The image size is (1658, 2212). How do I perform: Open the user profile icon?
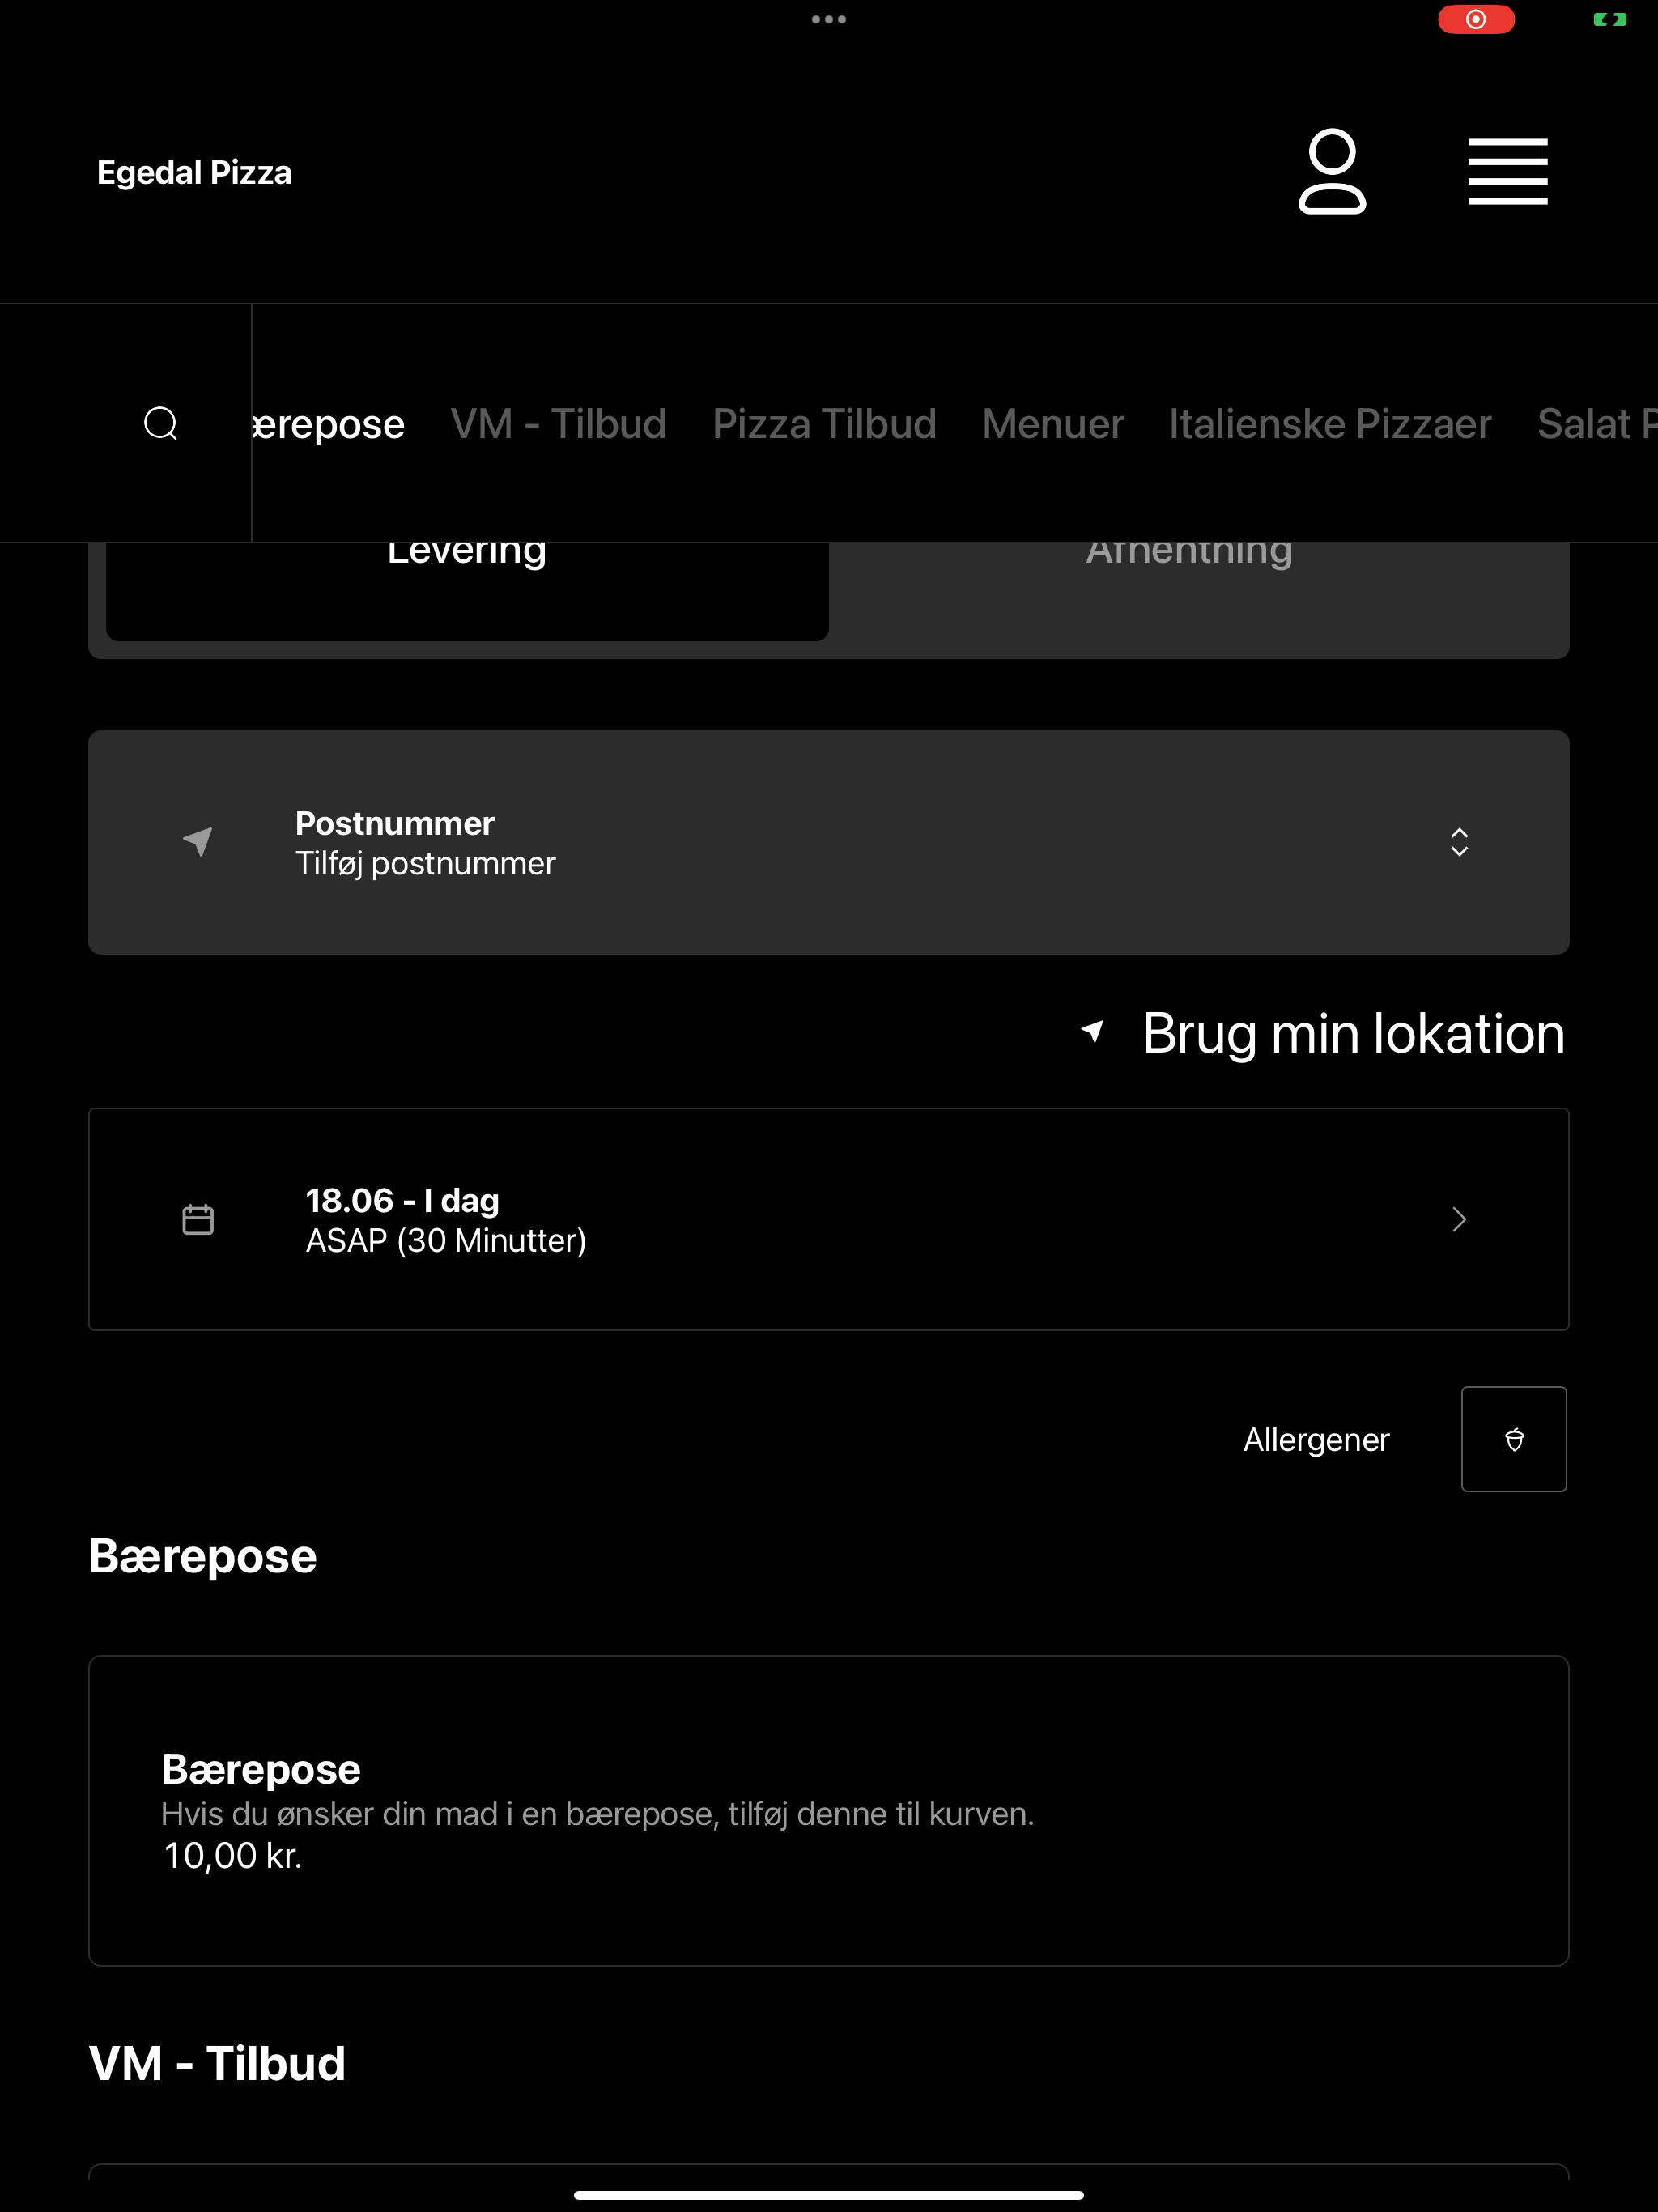click(x=1331, y=172)
